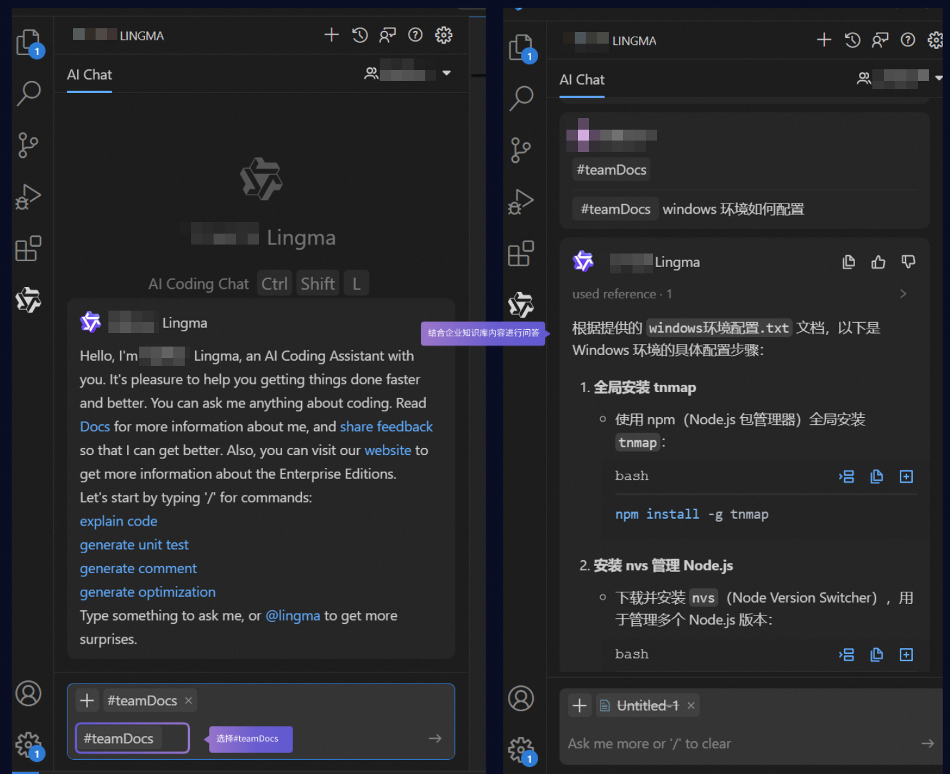Image resolution: width=950 pixels, height=774 pixels.
Task: Dislike the Lingma answer with thumbs down
Action: (908, 262)
